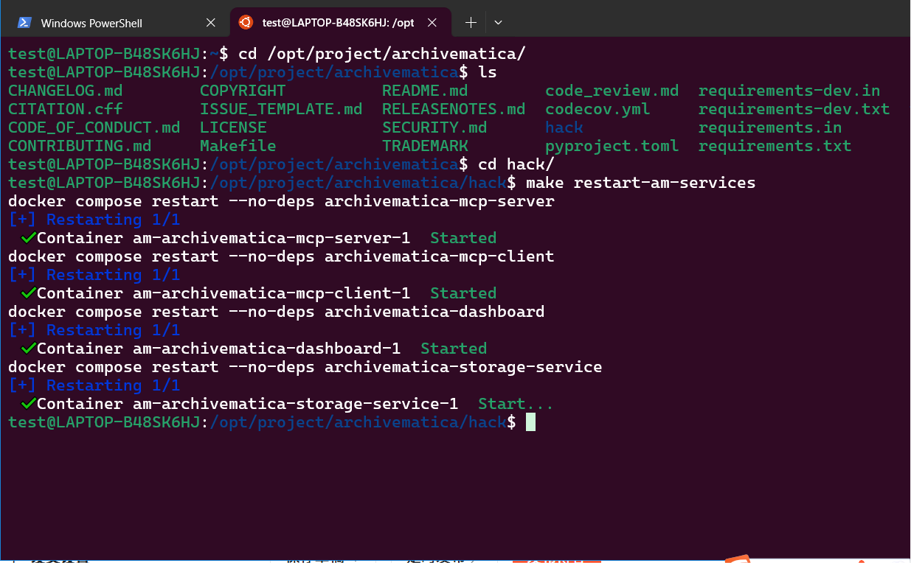Click the COPYRIGHT file name

243,91
